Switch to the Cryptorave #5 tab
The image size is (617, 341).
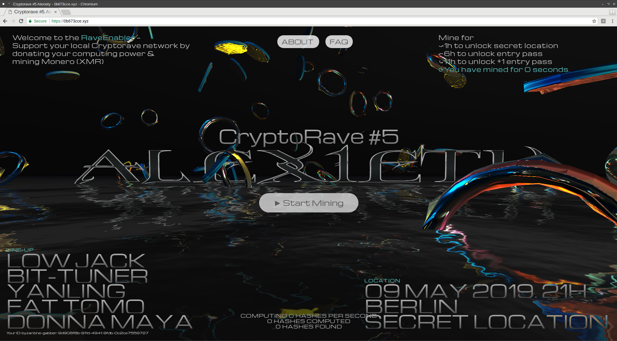point(31,12)
